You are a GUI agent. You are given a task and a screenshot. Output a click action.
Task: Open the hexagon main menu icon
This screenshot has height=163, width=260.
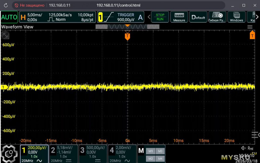(x=9, y=154)
